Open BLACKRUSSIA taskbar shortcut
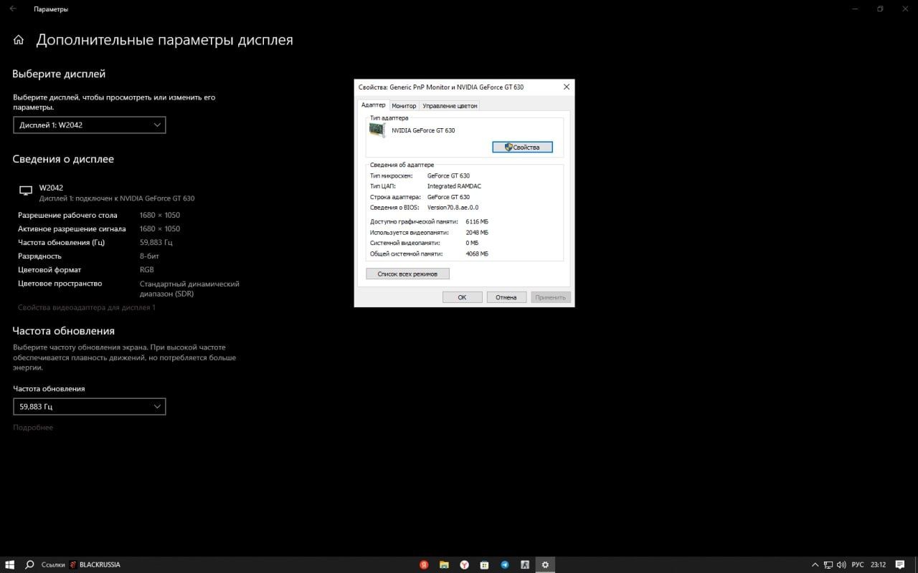 pos(95,564)
